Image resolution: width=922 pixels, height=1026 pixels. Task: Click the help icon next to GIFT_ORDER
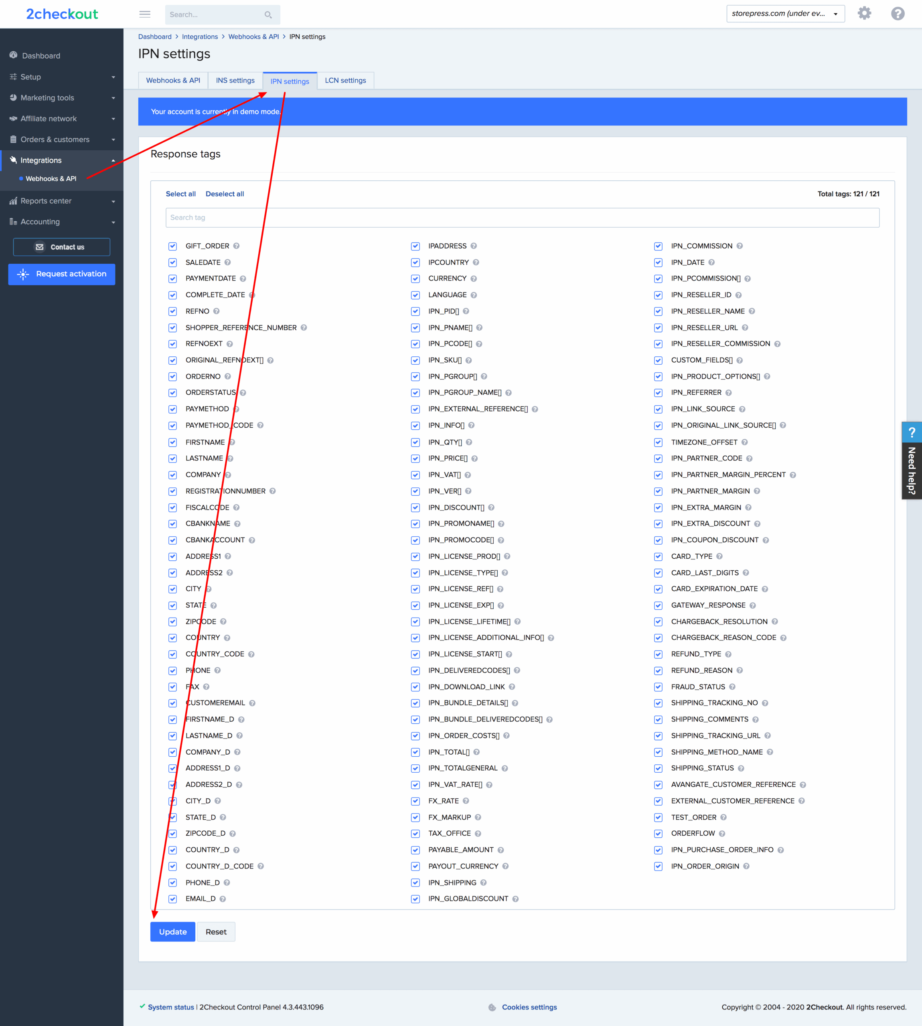(237, 246)
